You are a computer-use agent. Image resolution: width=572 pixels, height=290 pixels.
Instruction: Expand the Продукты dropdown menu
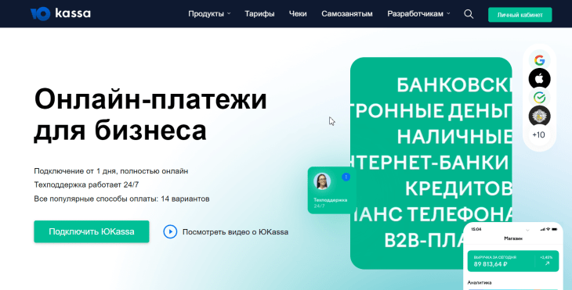click(x=209, y=14)
